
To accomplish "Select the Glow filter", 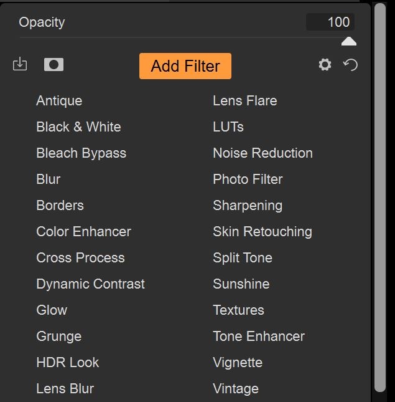I will (52, 310).
